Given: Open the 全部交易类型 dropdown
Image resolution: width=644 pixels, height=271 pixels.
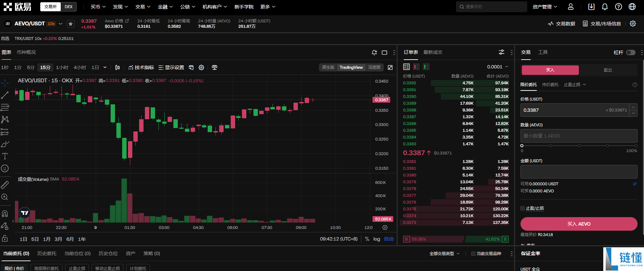Looking at the screenshot, I should (x=444, y=254).
